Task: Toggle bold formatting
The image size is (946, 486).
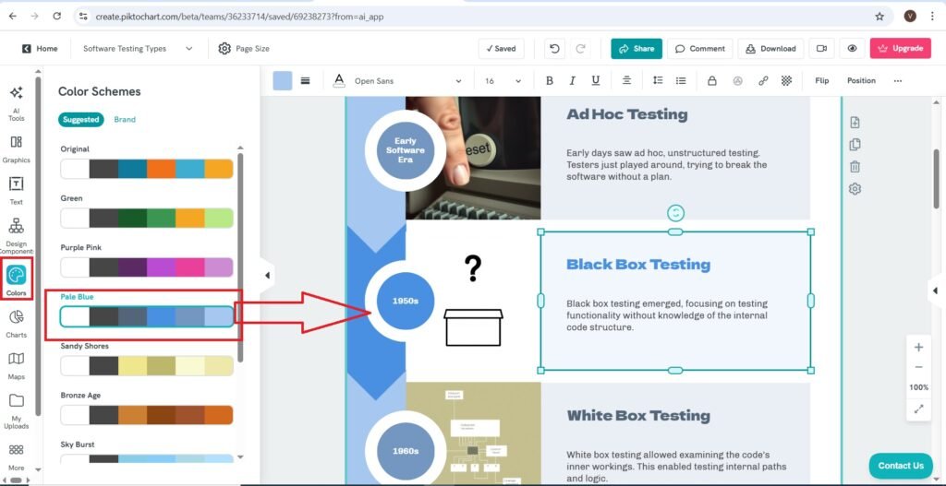Action: 550,81
